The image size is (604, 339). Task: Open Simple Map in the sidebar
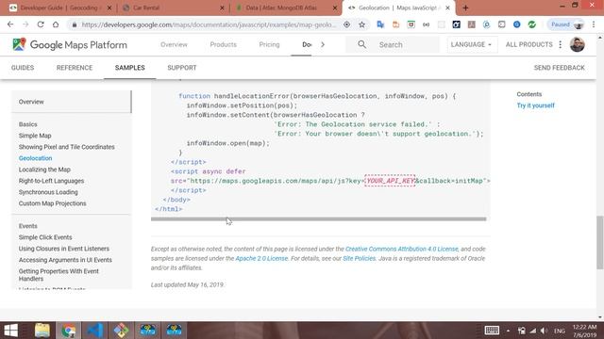click(35, 136)
